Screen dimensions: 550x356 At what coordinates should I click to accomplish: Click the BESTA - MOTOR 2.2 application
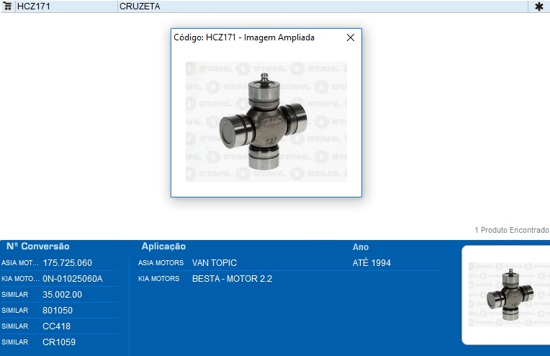point(232,279)
